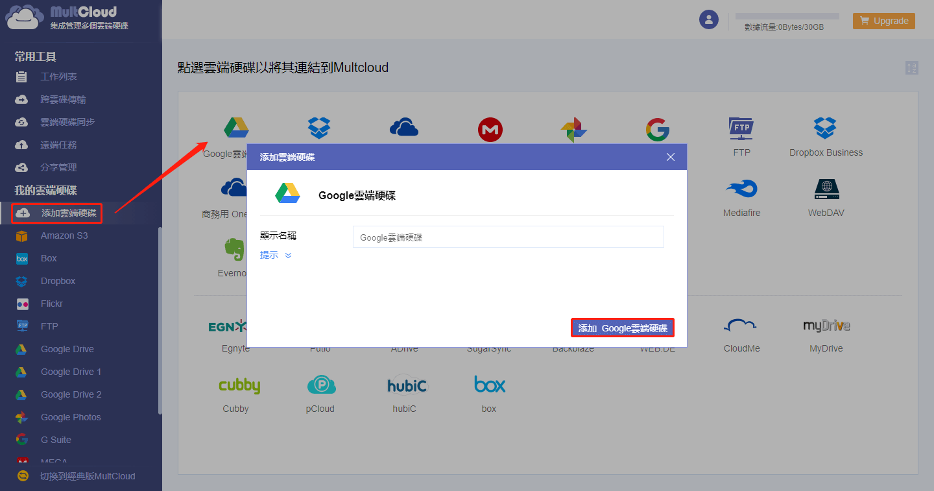The image size is (934, 491).
Task: Open 跨雲碟傳輸 cloud transfer tool
Action: coord(63,99)
